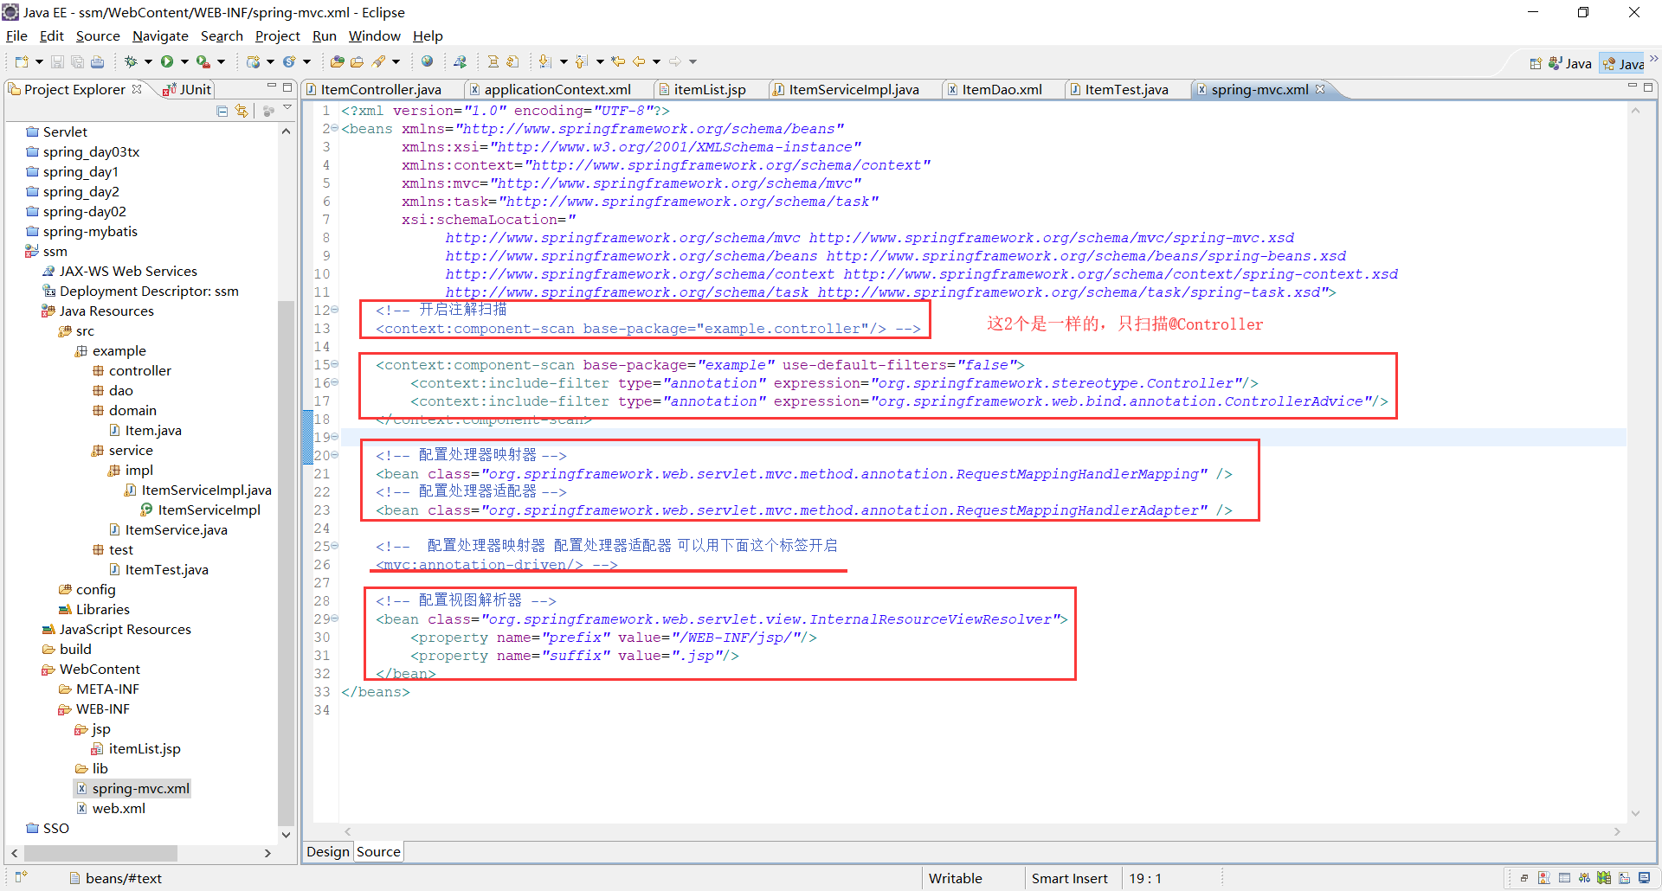
Task: Open the Source menu
Action: pos(98,35)
